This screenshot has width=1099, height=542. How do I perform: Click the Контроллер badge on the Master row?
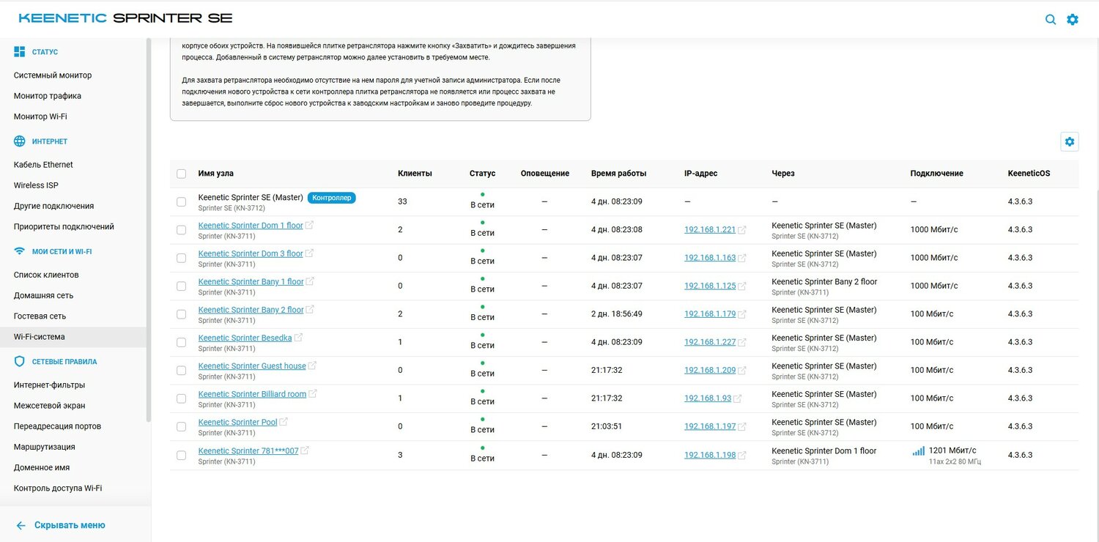point(332,198)
